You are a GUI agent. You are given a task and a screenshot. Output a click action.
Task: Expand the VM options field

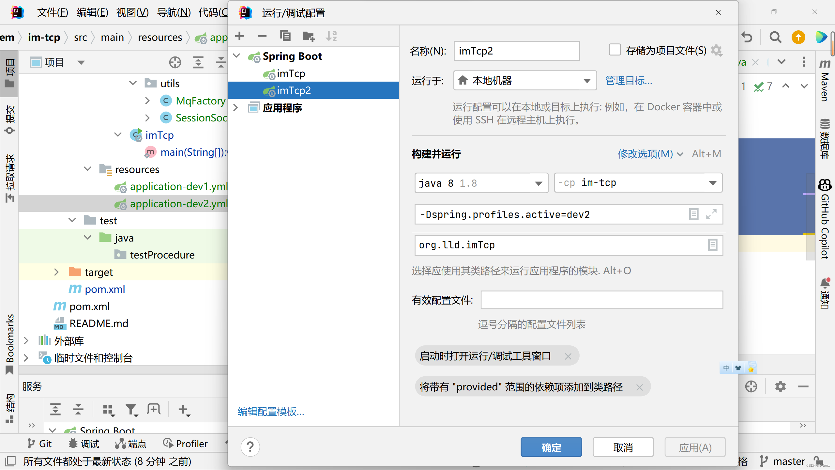711,214
